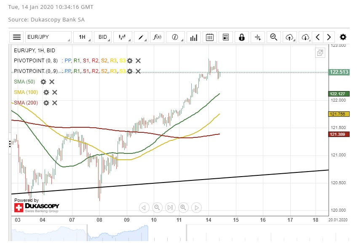The width and height of the screenshot is (361, 247).
Task: Zoom in using bottom magnifier plus button
Action: click(183, 207)
